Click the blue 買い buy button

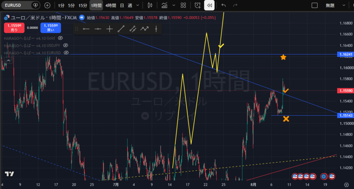pos(50,28)
